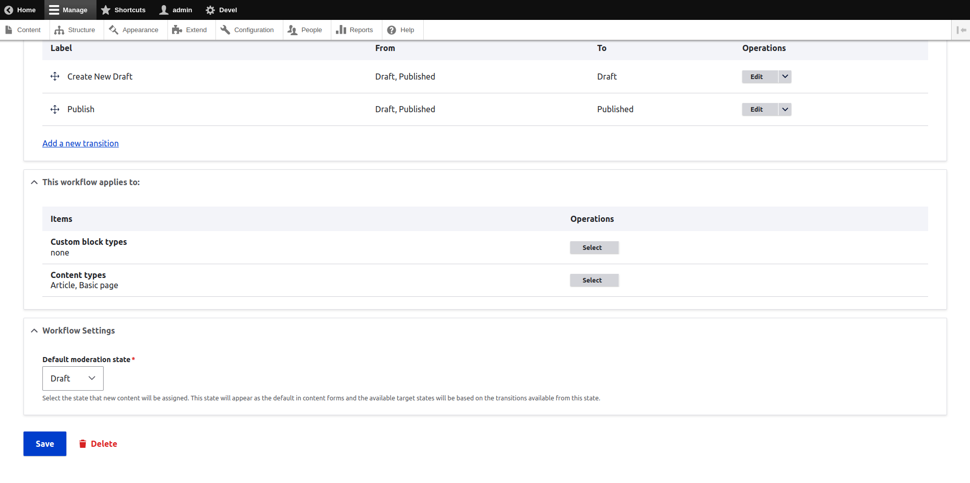Select content types for the workflow

(594, 280)
